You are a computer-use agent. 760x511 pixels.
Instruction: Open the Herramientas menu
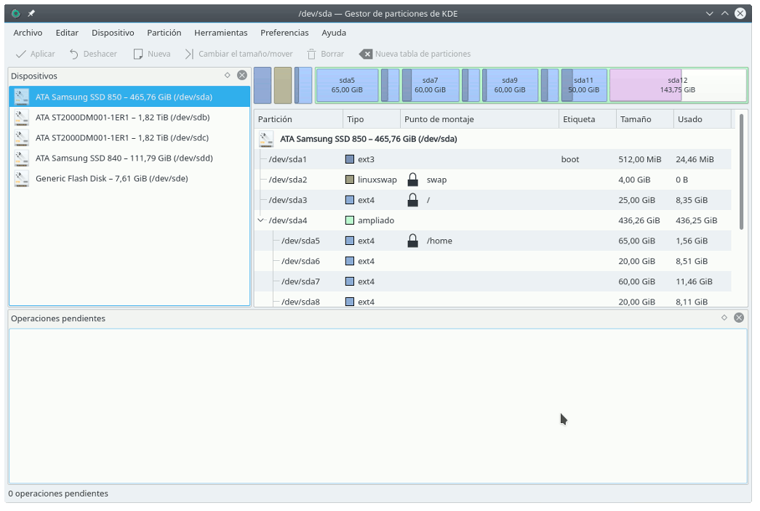[220, 33]
